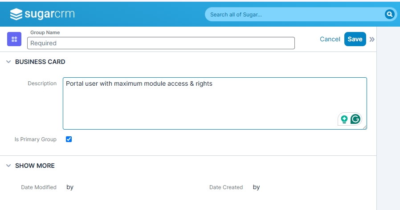Focus the Group Name required field

161,43
